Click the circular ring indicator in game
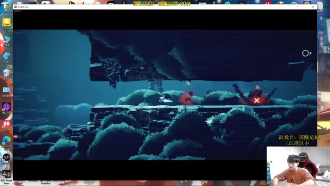 click(305, 53)
